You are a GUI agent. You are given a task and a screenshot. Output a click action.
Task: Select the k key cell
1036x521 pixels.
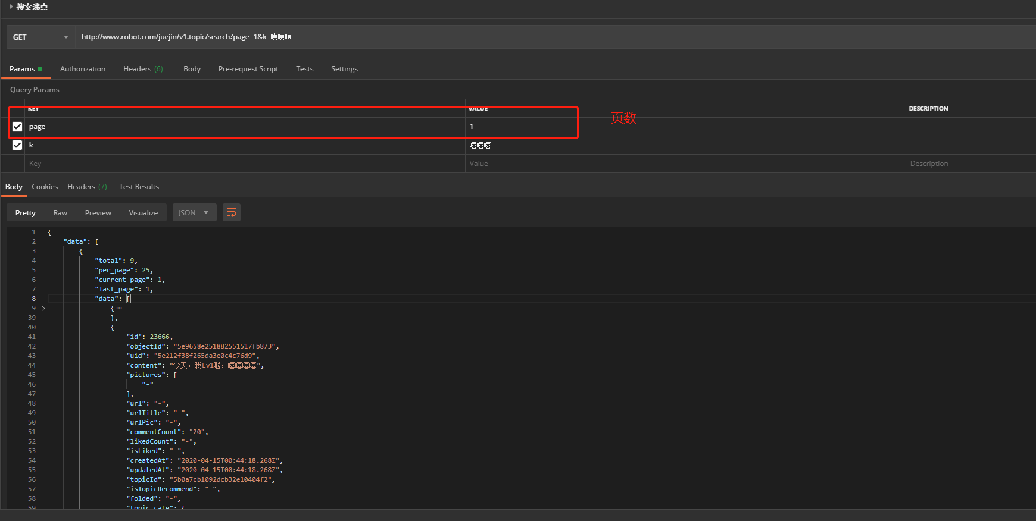click(x=245, y=145)
